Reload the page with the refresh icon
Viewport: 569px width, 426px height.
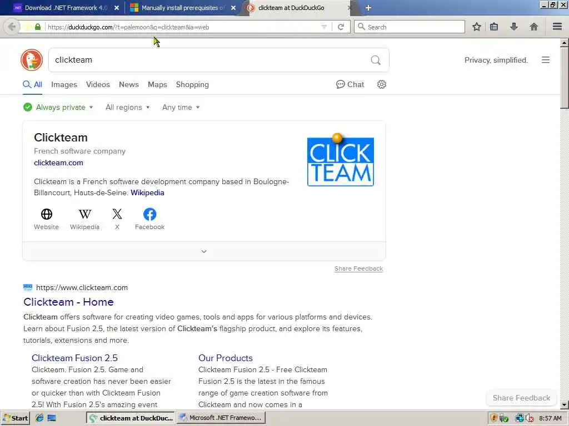click(x=341, y=27)
